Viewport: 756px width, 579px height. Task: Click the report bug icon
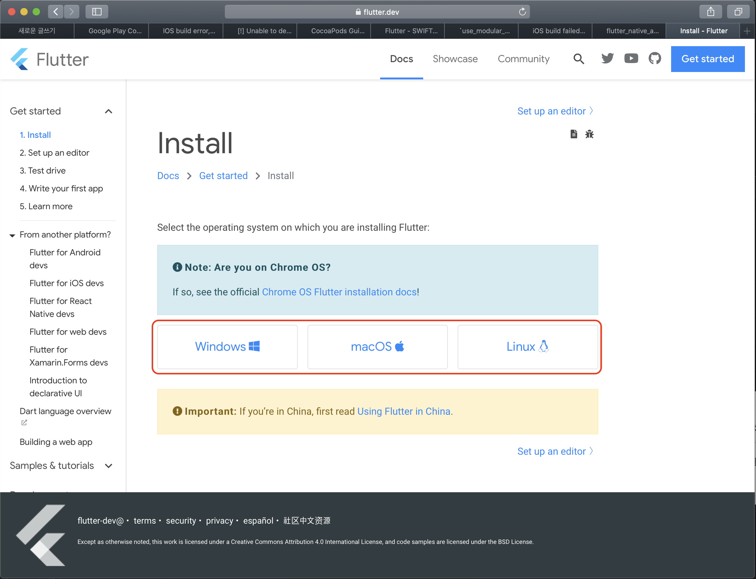(x=589, y=134)
